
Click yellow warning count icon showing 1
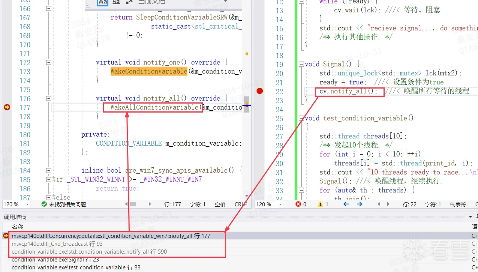[320, 204]
